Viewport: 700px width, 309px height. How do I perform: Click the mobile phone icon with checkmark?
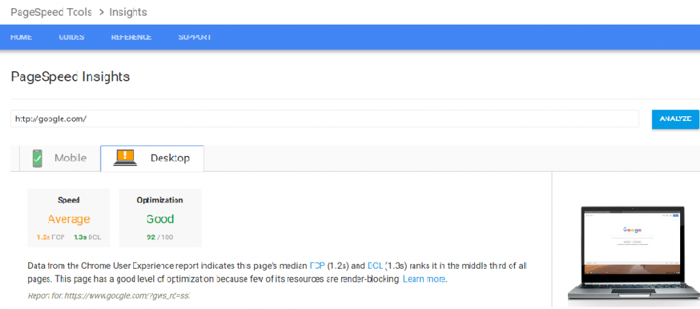coord(37,158)
